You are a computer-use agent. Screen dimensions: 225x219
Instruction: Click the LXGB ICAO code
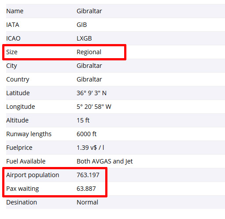[84, 38]
